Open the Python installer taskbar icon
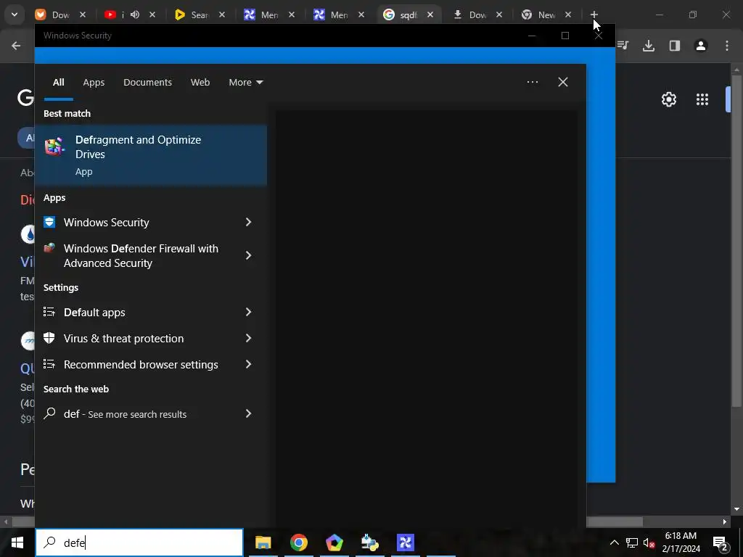This screenshot has width=743, height=557. (369, 542)
